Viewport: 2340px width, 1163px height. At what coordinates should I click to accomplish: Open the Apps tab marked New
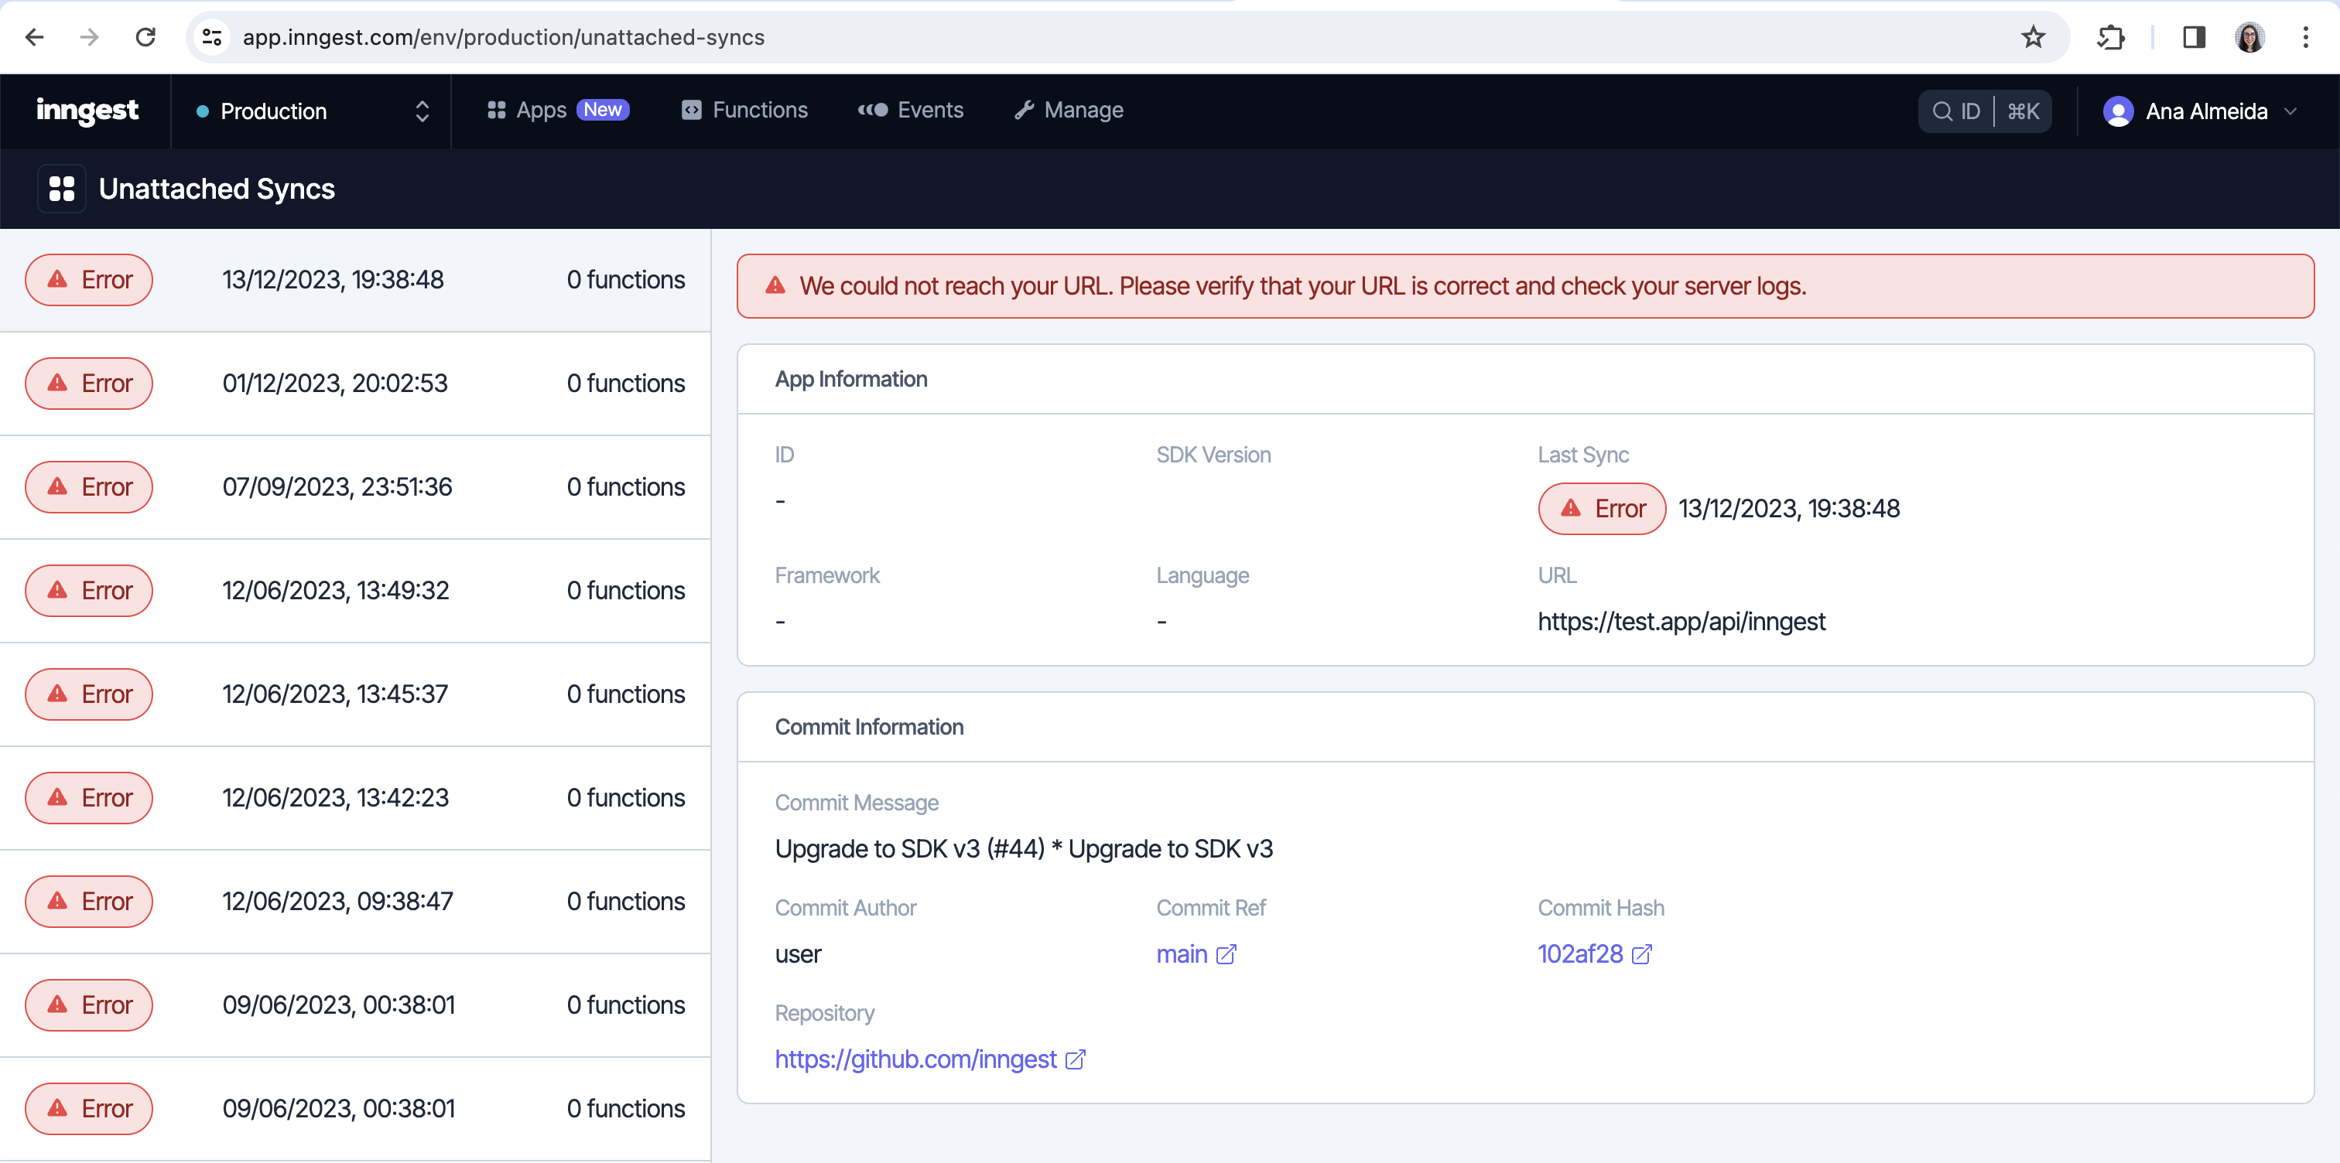point(558,110)
